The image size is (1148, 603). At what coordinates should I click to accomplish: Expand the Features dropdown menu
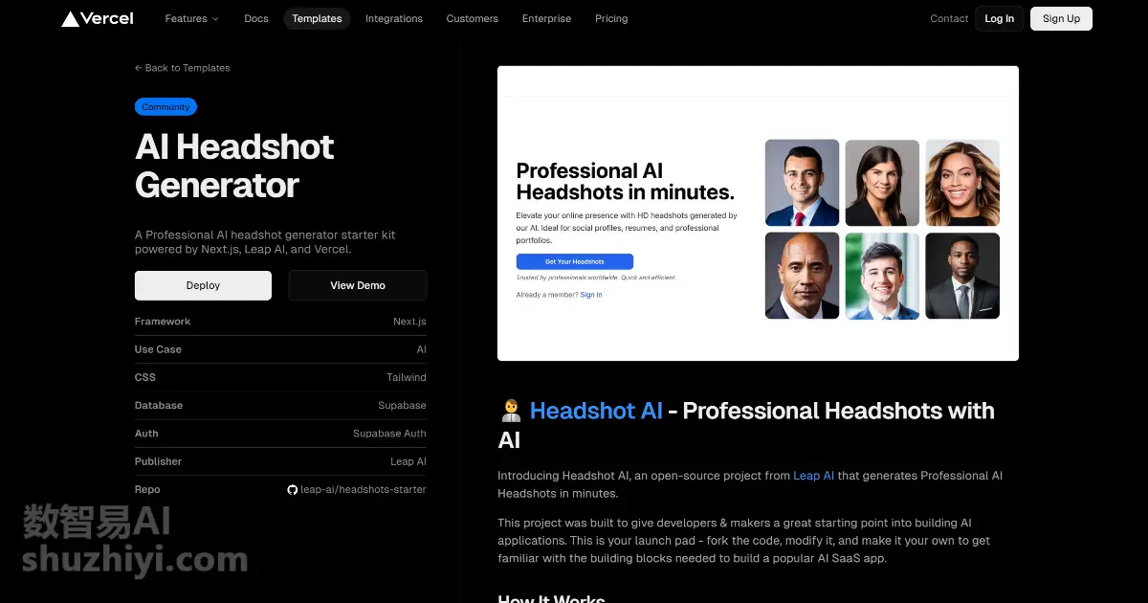(191, 18)
